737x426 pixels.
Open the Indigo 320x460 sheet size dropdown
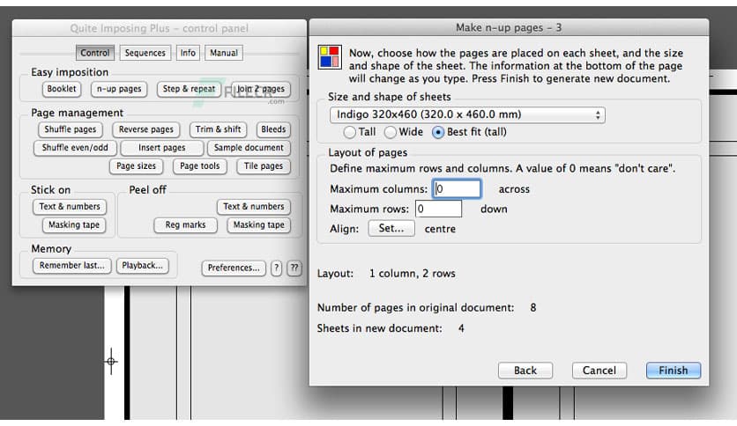[x=468, y=114]
